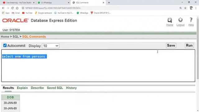The image size is (199, 112).
Task: Click the Help question mark icon
Action: pyautogui.click(x=191, y=20)
